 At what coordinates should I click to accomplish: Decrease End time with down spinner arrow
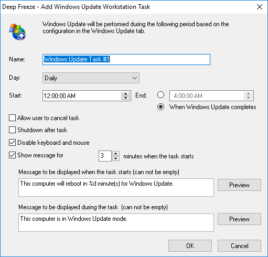(x=248, y=98)
